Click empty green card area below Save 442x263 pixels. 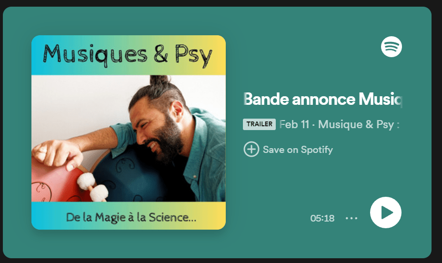click(x=296, y=183)
